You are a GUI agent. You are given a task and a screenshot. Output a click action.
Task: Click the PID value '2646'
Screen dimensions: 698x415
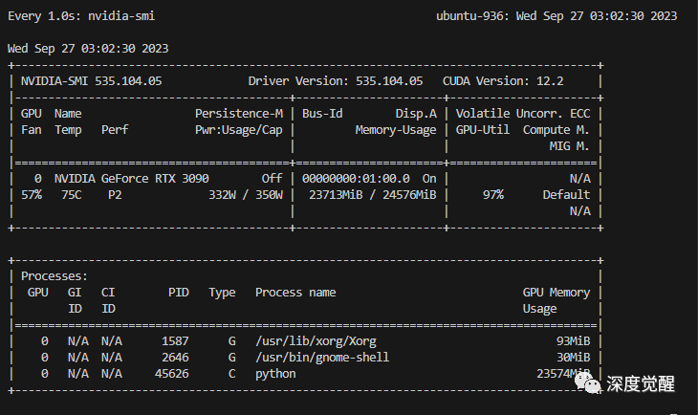point(175,358)
